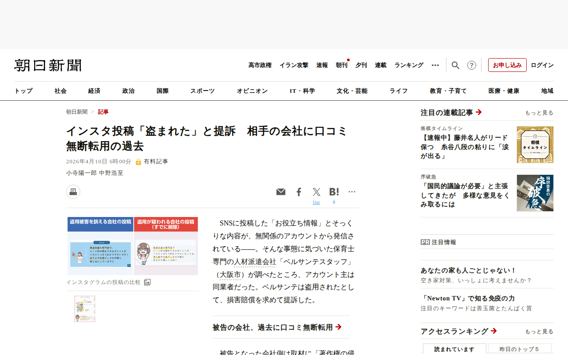Select the 医療・健康 navigation item
Viewport: 568px width, 355px height.
pos(504,91)
